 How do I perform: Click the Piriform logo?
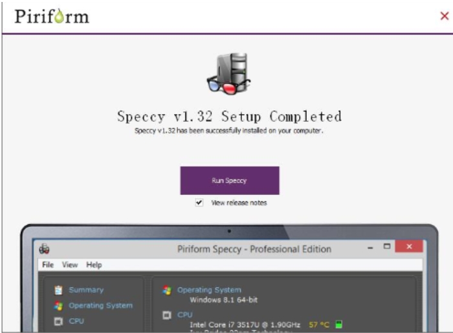(x=52, y=16)
